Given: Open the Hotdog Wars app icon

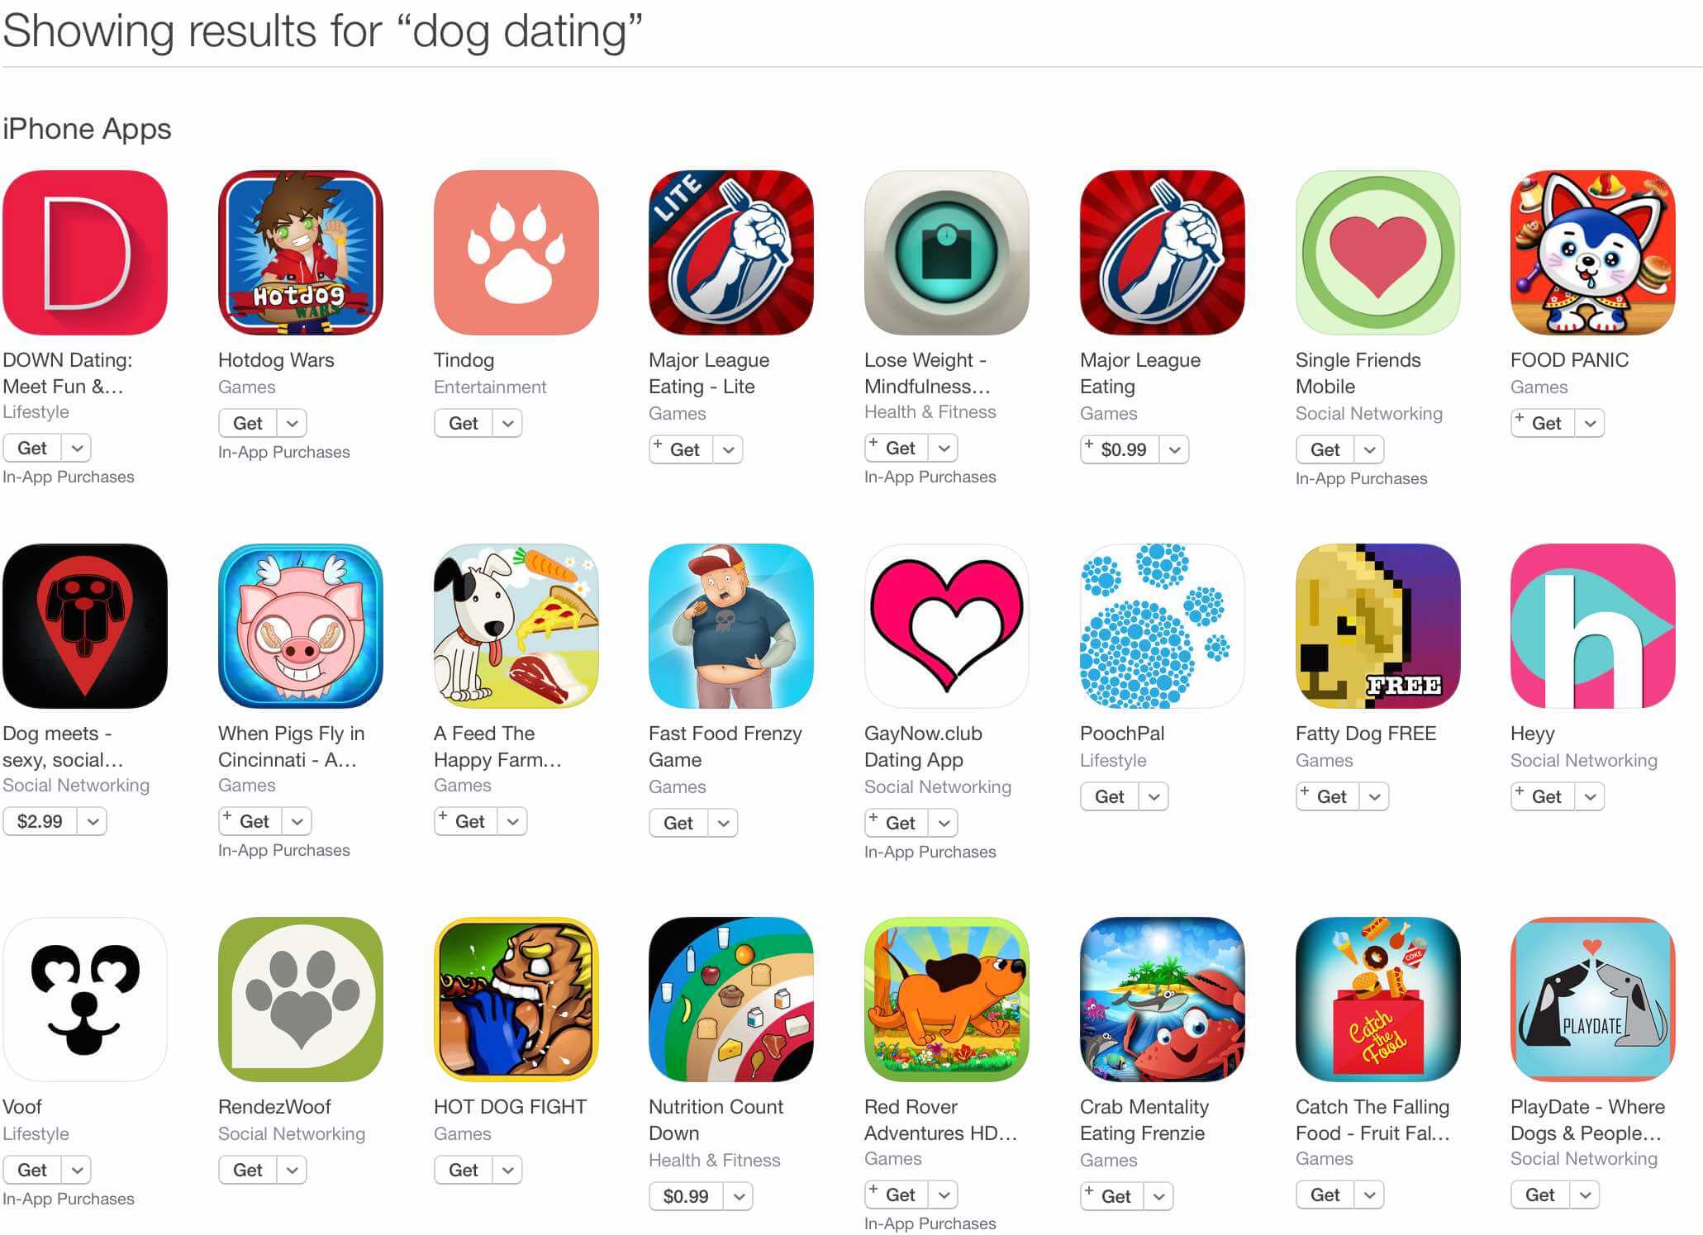Looking at the screenshot, I should pos(301,253).
